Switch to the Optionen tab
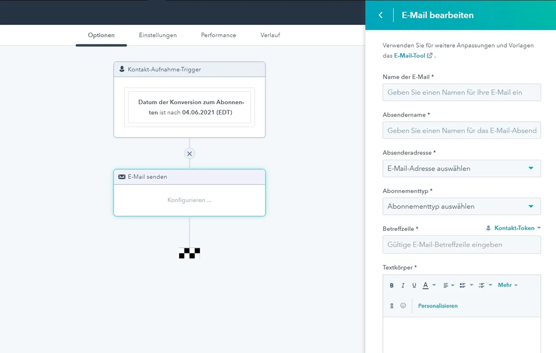556x353 pixels. pos(101,35)
